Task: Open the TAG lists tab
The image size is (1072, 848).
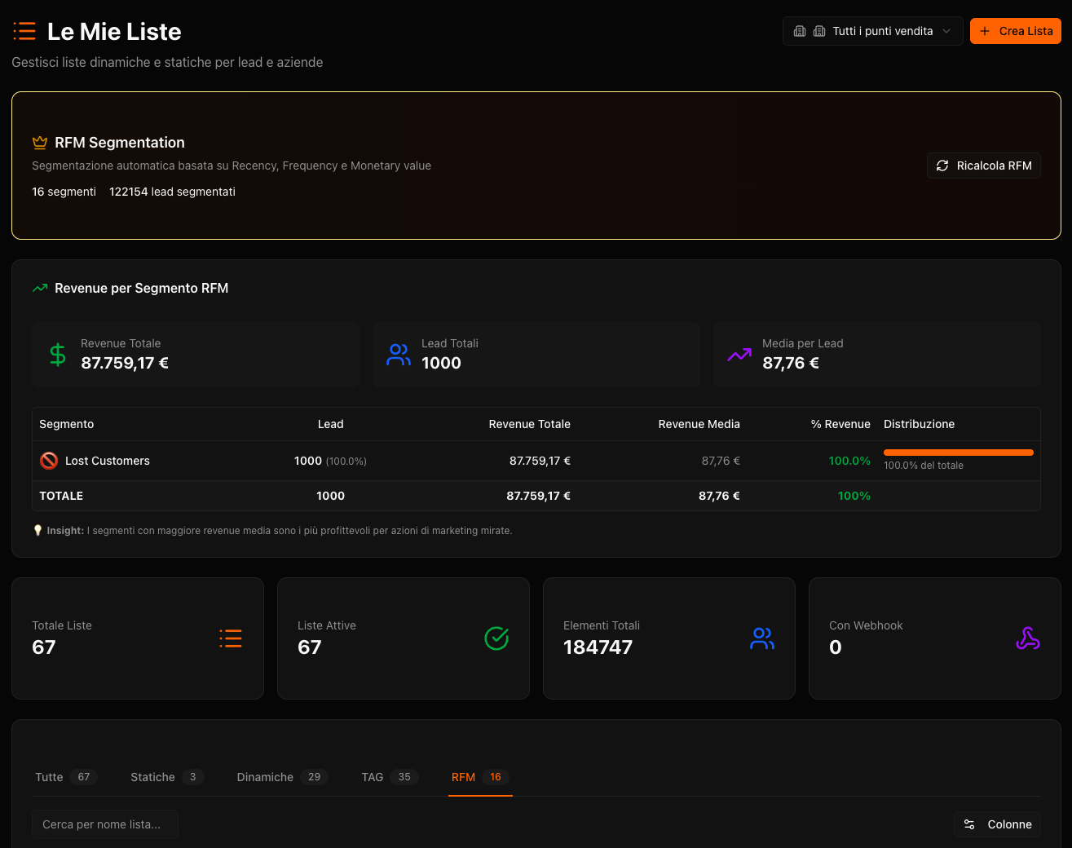Action: pyautogui.click(x=390, y=777)
